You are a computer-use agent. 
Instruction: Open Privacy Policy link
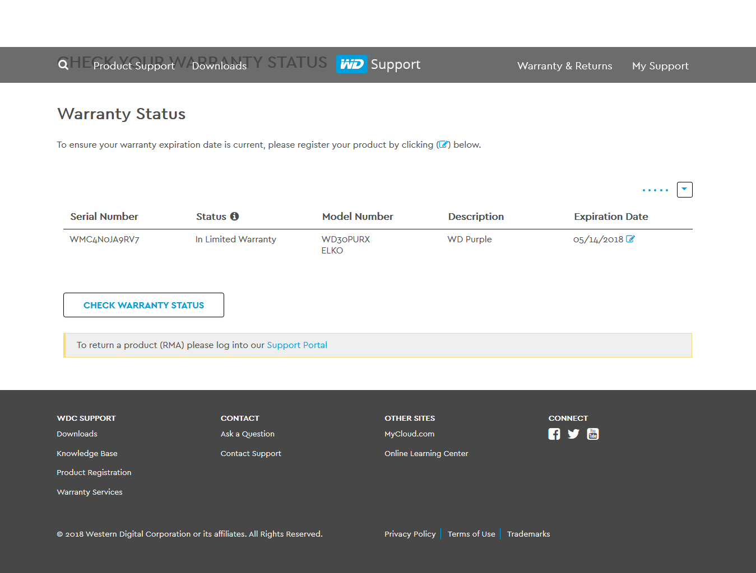410,534
